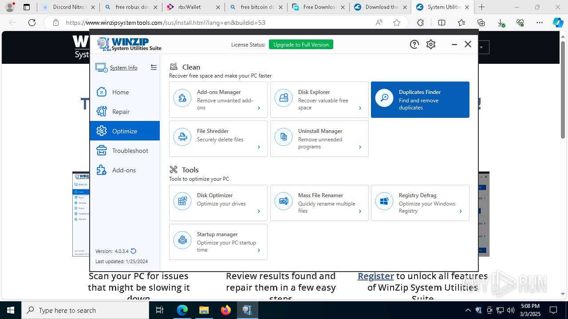Image resolution: width=568 pixels, height=319 pixels.
Task: Select Optimize in the sidebar
Action: click(125, 131)
